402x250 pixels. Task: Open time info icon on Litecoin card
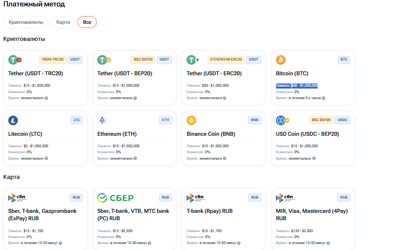pyautogui.click(x=46, y=158)
